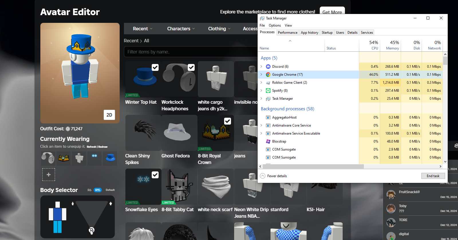Screen dimensions: 458x240
Task: Unequip Snowflake Eyes from Currently Wearing
Action: click(x=94, y=158)
